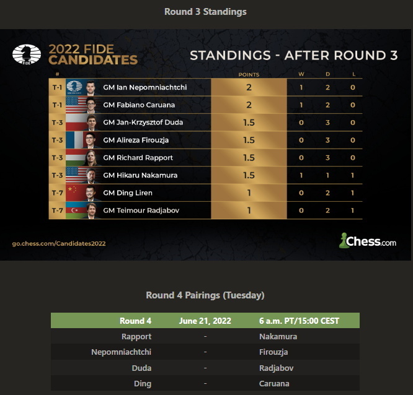Click the Chess.com pawn logo

(x=344, y=241)
